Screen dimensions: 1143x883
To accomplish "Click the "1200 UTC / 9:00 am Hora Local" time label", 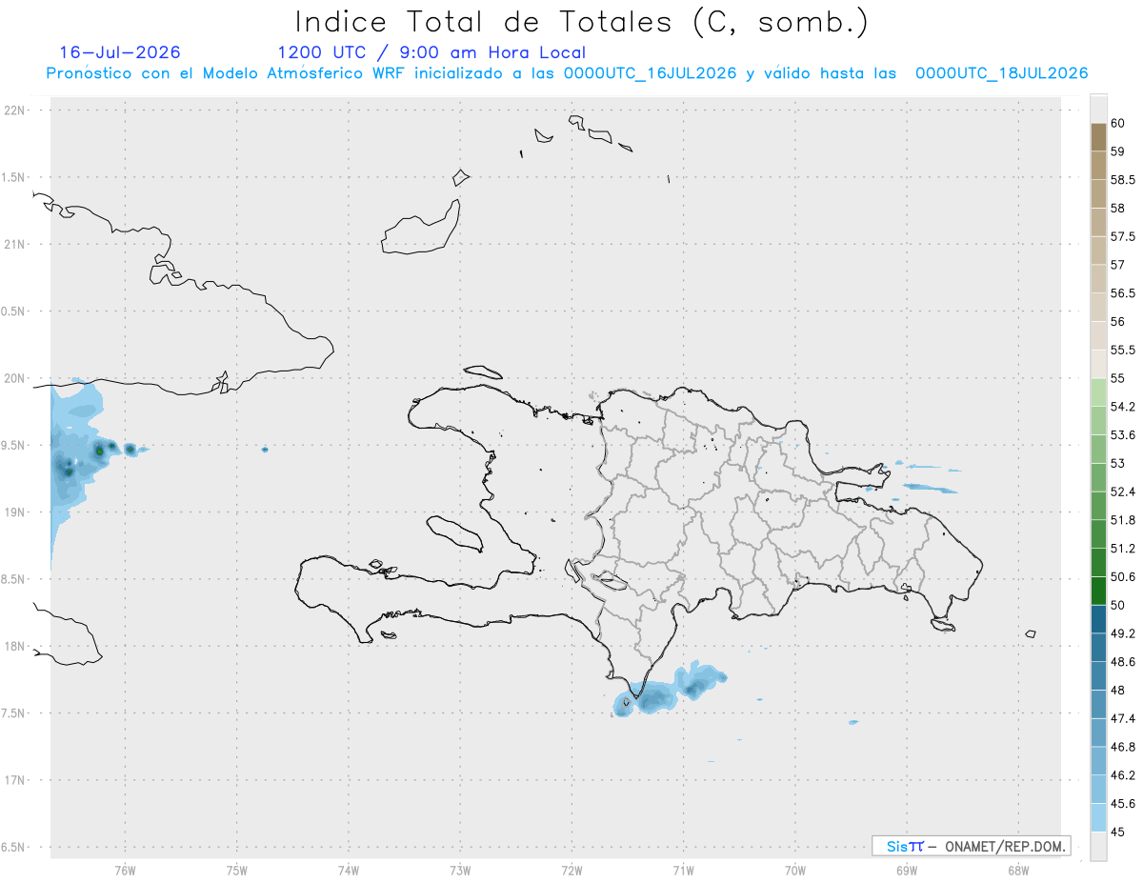I will tap(431, 52).
